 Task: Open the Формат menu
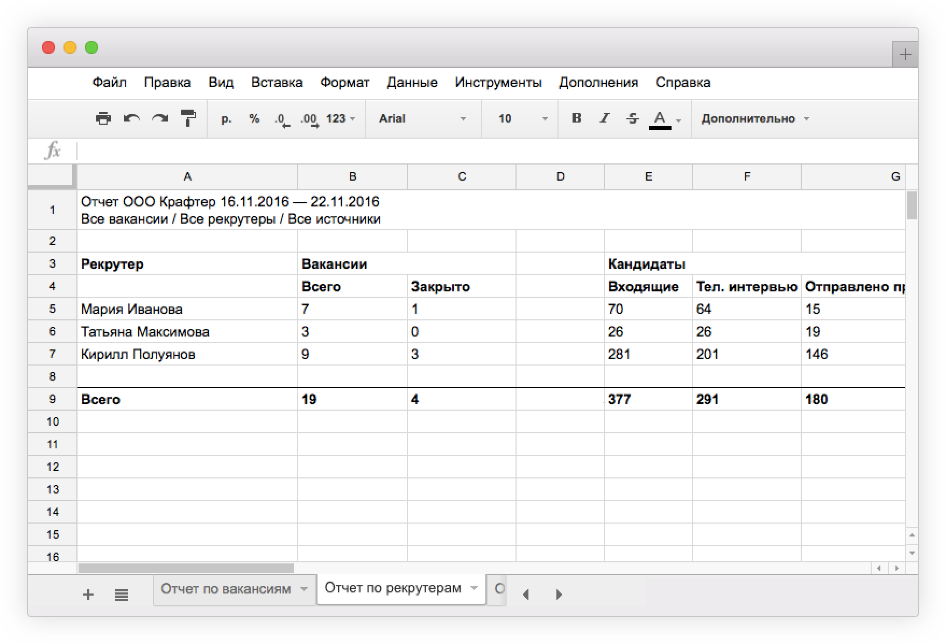click(x=344, y=82)
